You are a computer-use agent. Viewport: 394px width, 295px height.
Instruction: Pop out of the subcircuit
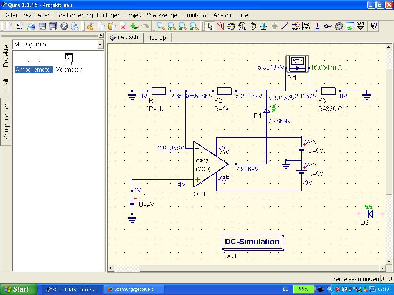(x=274, y=26)
